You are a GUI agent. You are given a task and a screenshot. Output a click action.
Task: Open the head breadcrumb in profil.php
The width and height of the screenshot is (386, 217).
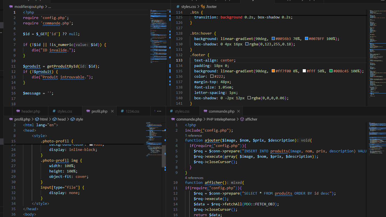pyautogui.click(x=61, y=119)
